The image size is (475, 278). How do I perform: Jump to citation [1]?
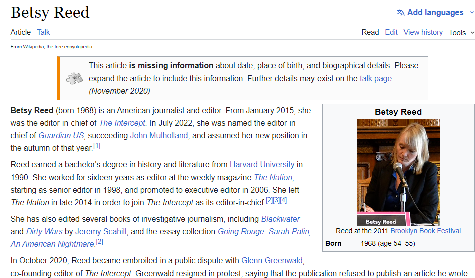pyautogui.click(x=97, y=146)
